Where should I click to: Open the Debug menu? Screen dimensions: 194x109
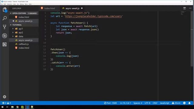coord(22,4)
